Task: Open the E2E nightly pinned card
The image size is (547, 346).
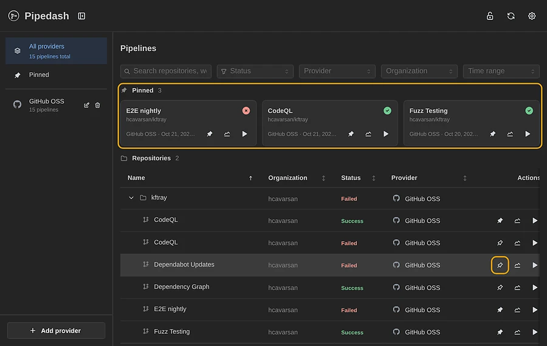Action: coord(188,123)
